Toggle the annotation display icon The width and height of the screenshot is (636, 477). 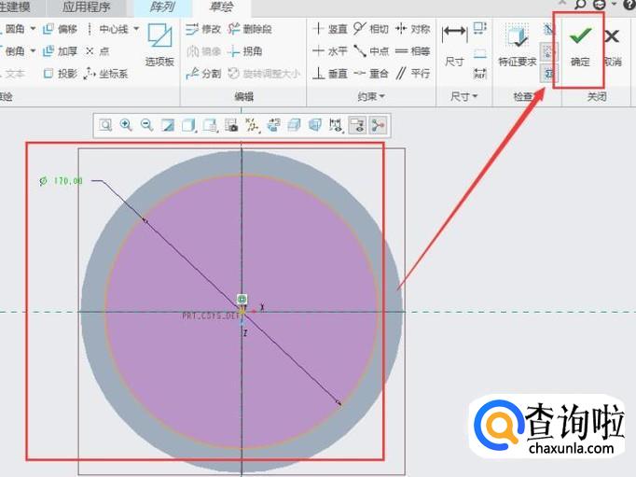tap(357, 125)
